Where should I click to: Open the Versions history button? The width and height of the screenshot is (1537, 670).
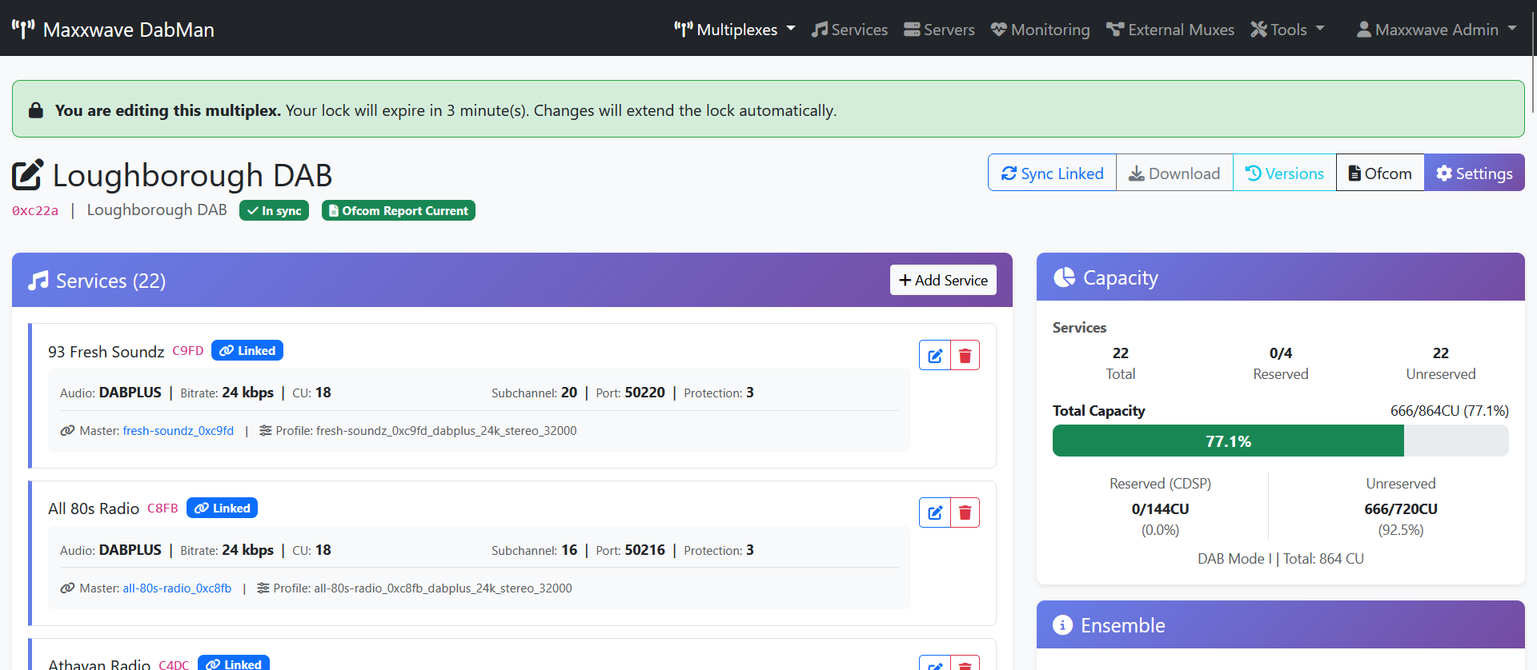1284,173
